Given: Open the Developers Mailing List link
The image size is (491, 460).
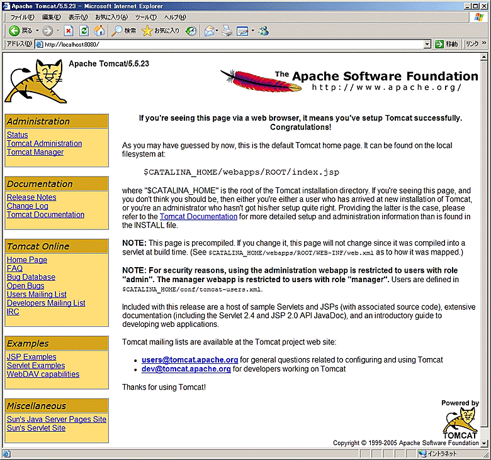Looking at the screenshot, I should point(46,303).
